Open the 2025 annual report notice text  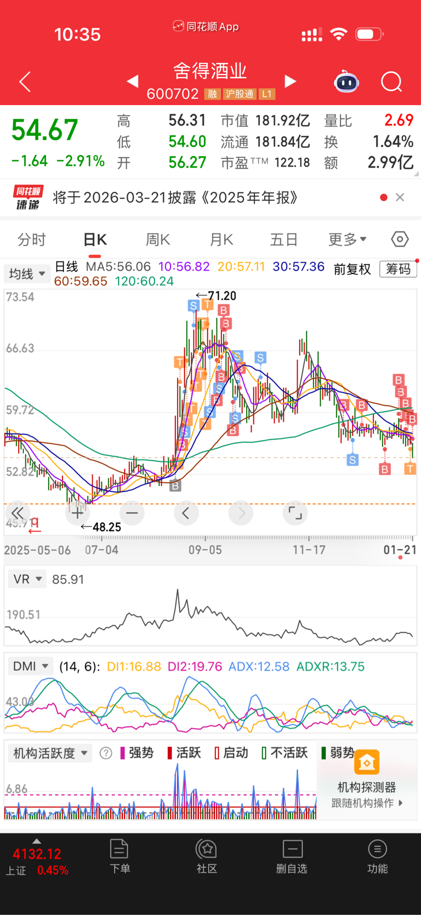[x=175, y=197]
